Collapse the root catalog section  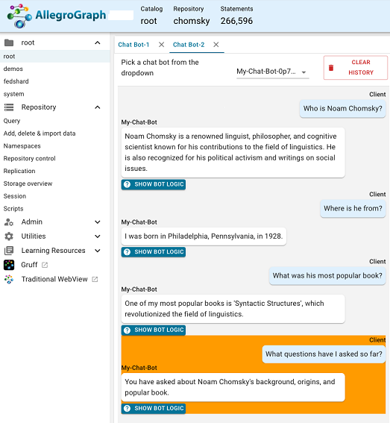[x=98, y=43]
